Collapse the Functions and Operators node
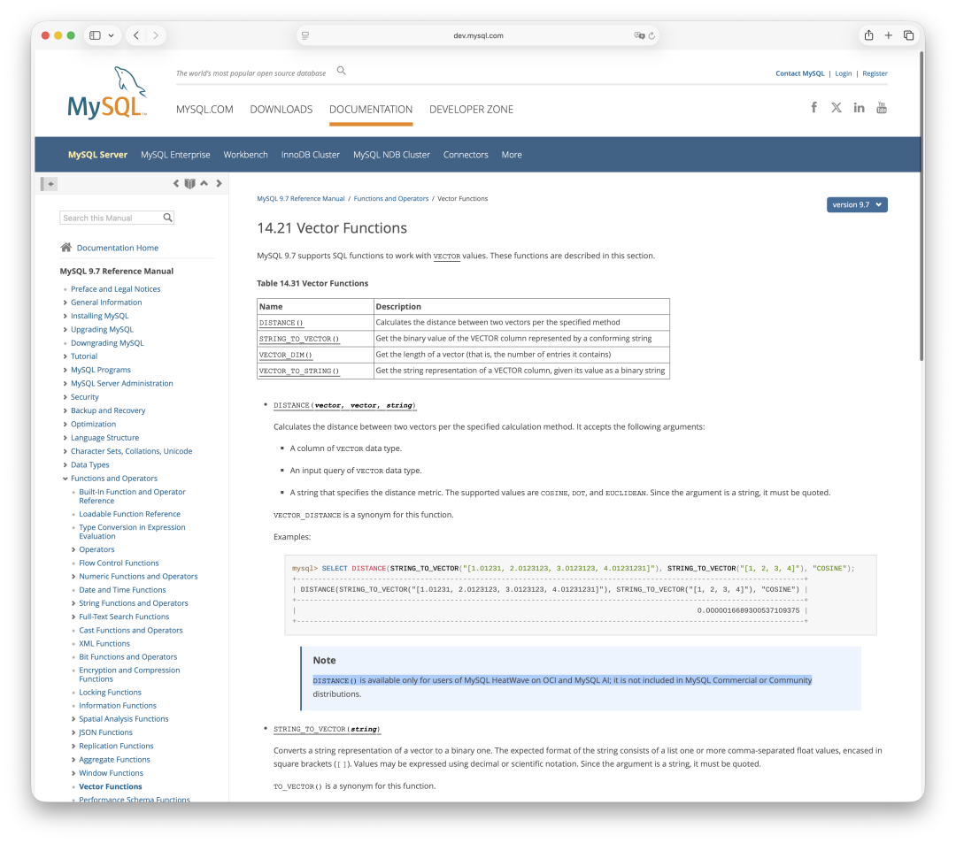The height and width of the screenshot is (843, 956). (66, 479)
